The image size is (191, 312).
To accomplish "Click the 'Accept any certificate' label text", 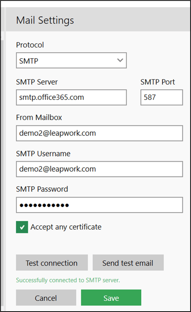I will pyautogui.click(x=66, y=227).
